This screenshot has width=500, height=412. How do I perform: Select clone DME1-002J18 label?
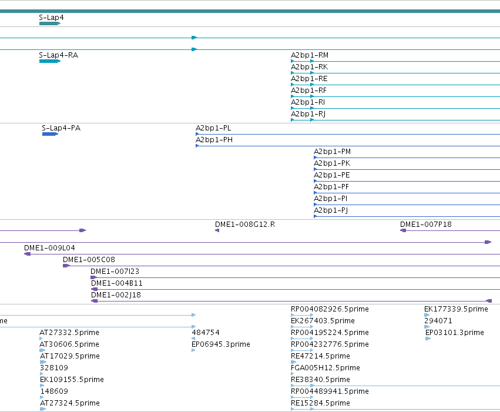tap(116, 295)
